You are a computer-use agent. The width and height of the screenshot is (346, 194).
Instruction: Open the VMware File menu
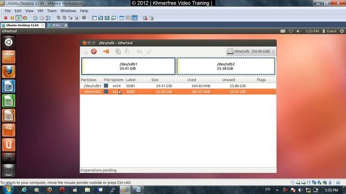[8, 11]
